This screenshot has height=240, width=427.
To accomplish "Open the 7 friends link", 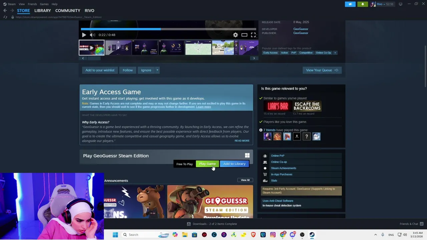I will 269,130.
